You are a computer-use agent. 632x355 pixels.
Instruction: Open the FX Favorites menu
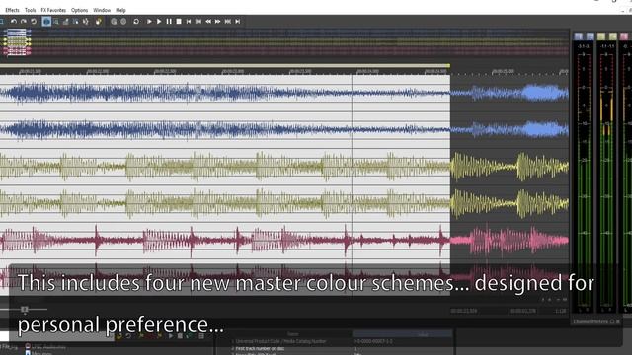click(53, 10)
